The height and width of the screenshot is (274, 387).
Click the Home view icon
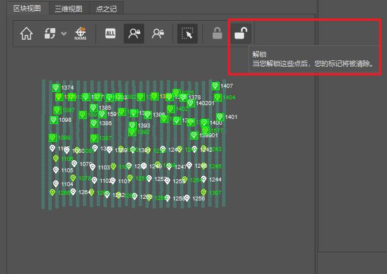[x=26, y=33]
